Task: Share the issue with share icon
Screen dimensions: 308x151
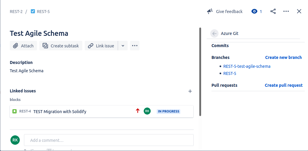Action: coord(273,11)
